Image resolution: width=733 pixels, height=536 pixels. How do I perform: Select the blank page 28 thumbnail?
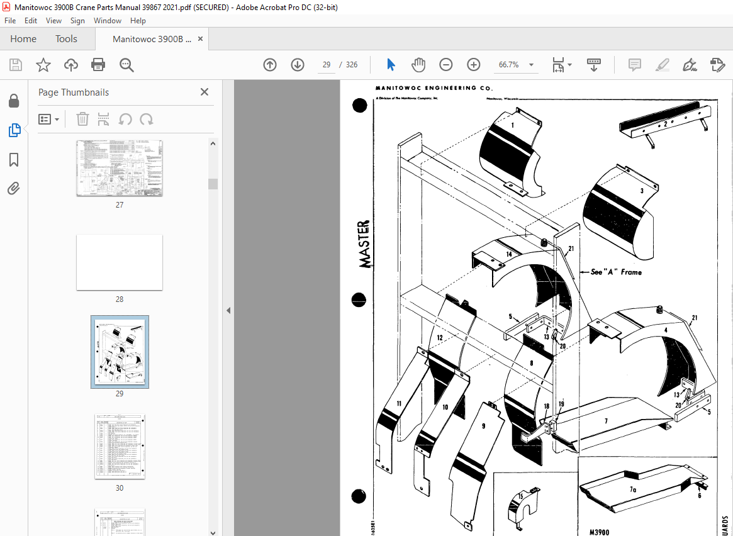(120, 262)
